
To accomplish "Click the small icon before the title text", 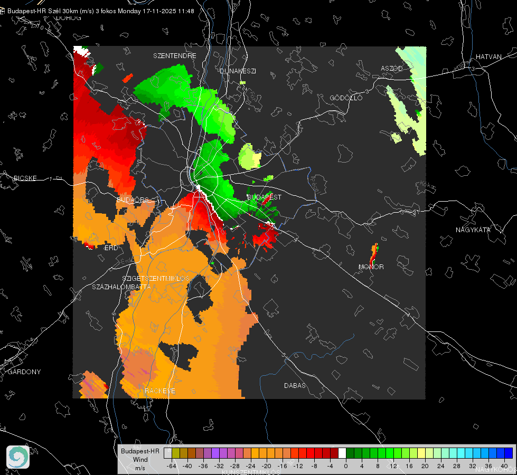I will [x=2, y=11].
